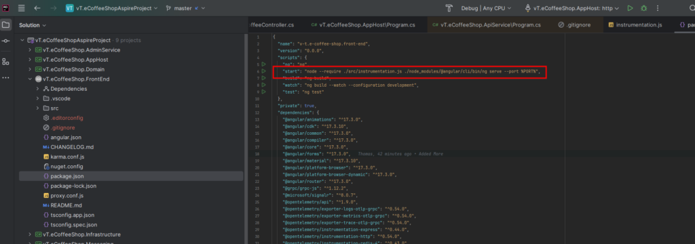This screenshot has height=244, width=695.
Task: Expand the vT.eCoffeeShop.Infrastructure project
Action: click(x=30, y=235)
